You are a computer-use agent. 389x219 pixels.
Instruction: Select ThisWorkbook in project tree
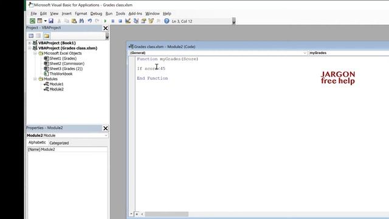click(x=61, y=74)
